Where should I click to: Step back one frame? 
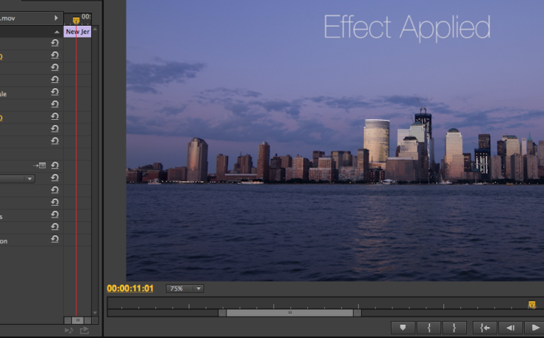(x=510, y=327)
